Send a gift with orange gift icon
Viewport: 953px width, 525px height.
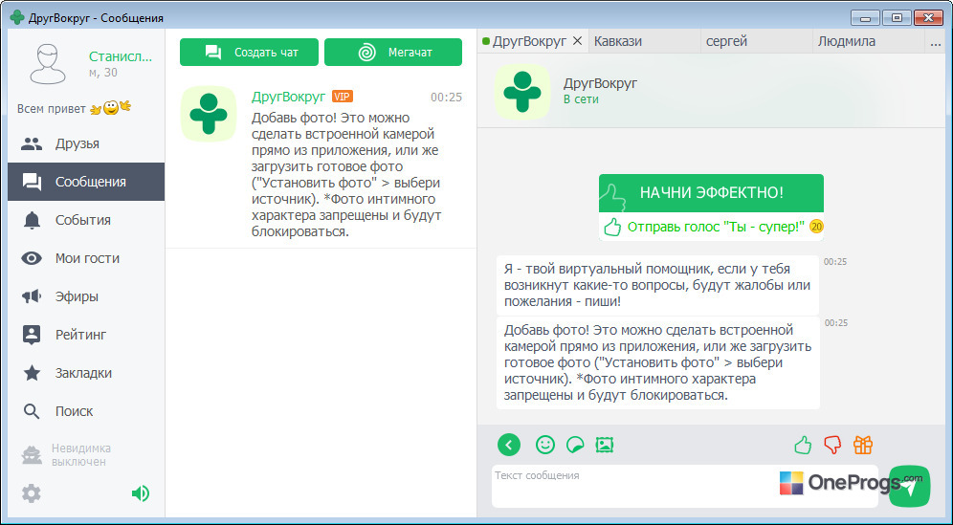pyautogui.click(x=862, y=445)
